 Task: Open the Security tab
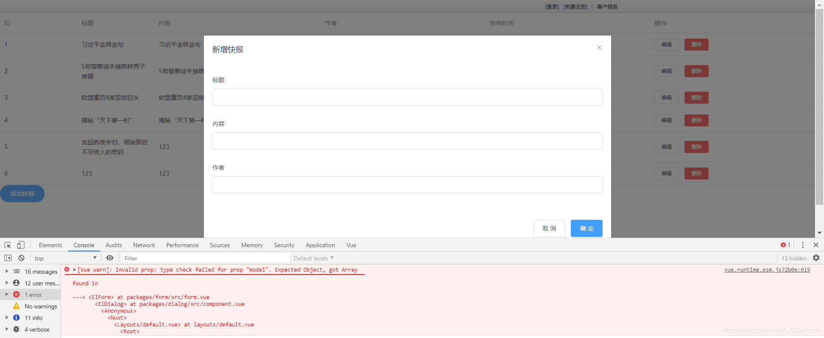[284, 245]
